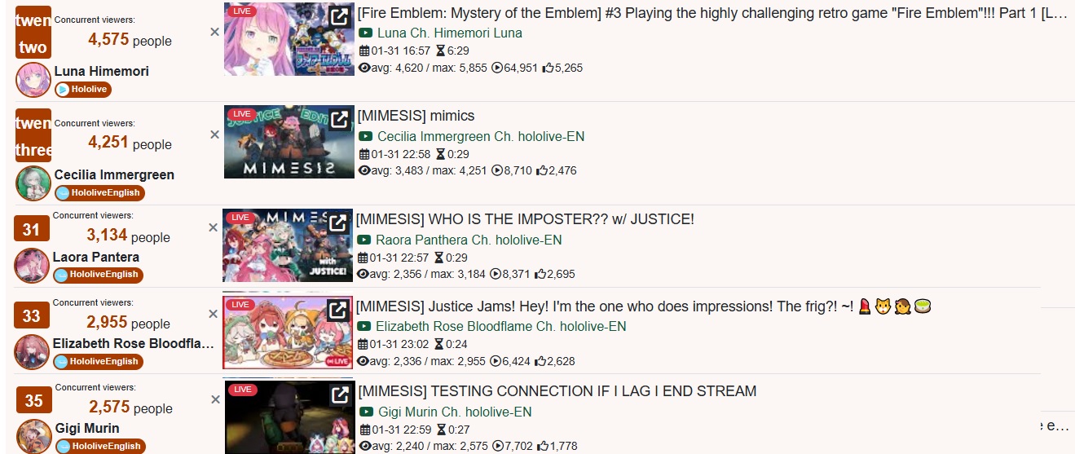Image resolution: width=1075 pixels, height=454 pixels.
Task: Remove Elizabeth Rose Bloodflame's row using X
Action: point(213,314)
